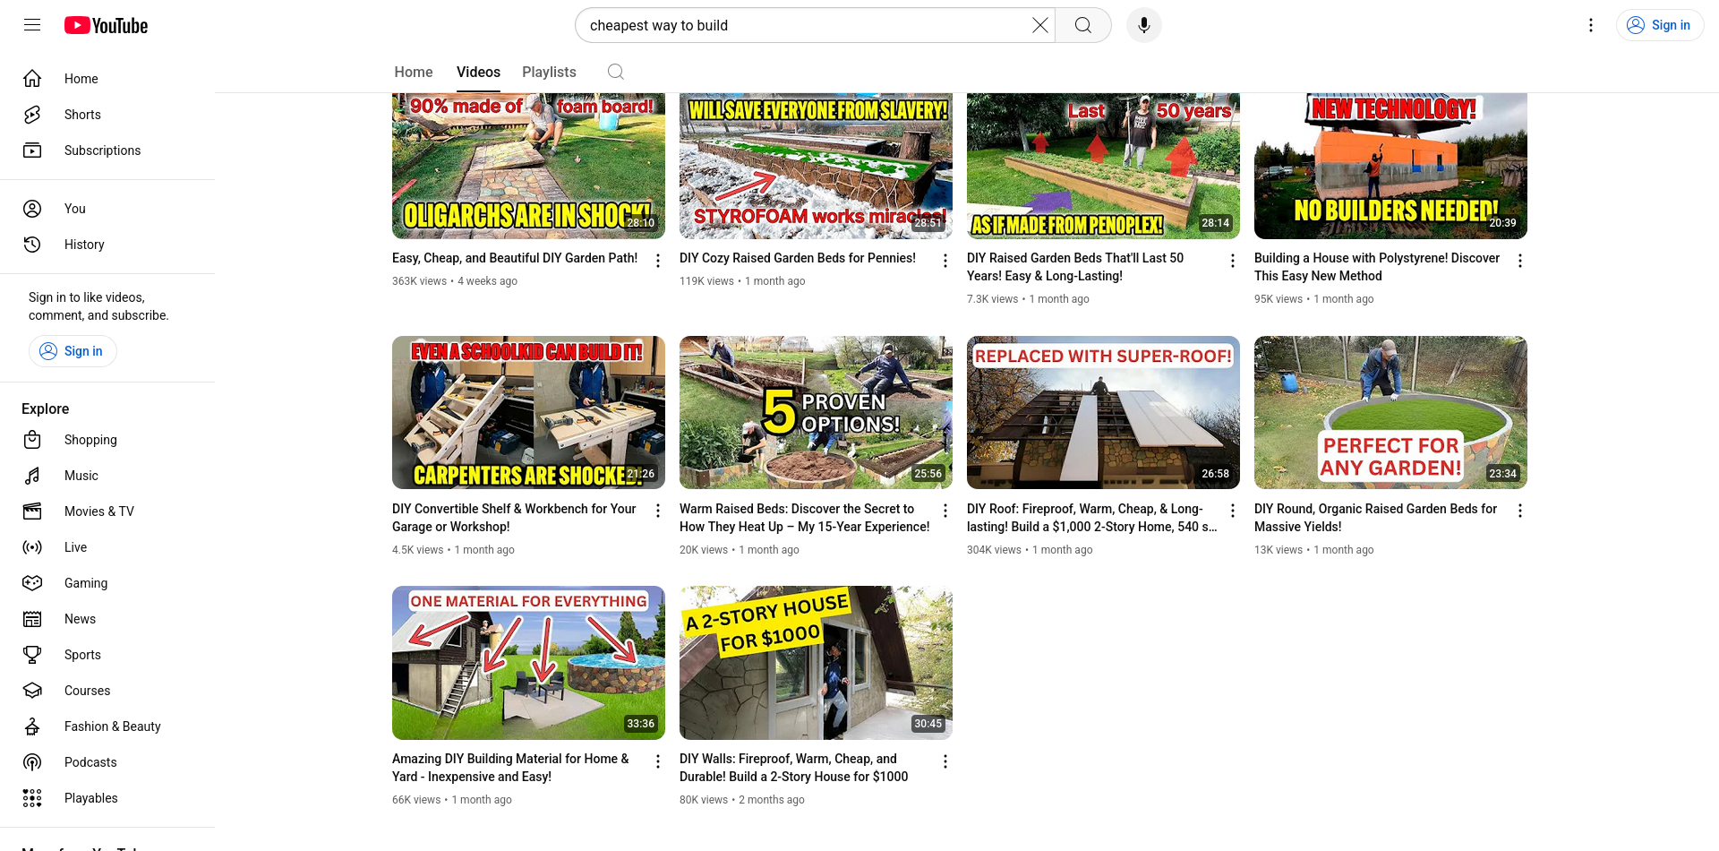Open title 'Warm Raised Beds: Discover the Secret'

[805, 518]
